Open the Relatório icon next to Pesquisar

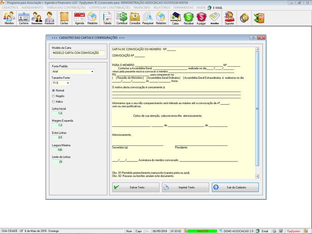coord(161,18)
